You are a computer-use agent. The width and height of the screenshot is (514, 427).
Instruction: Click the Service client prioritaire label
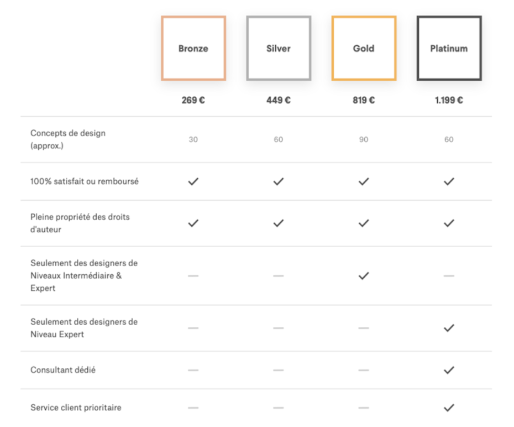(x=76, y=408)
